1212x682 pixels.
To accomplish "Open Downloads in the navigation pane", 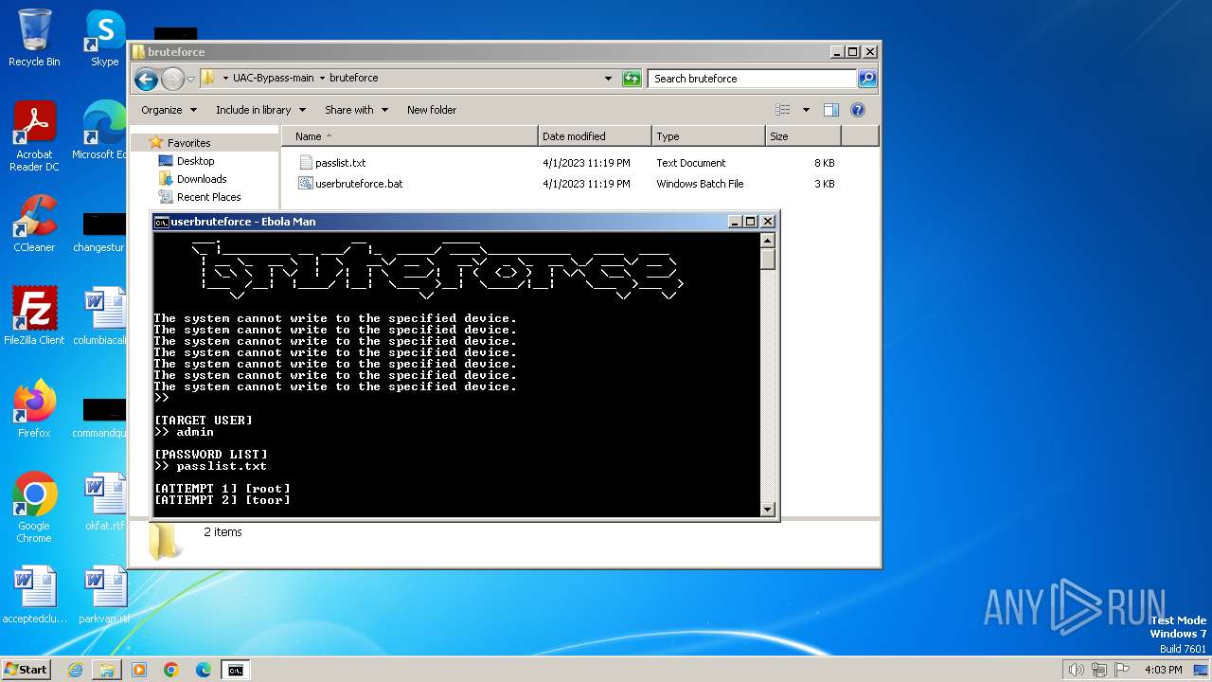I will point(202,179).
